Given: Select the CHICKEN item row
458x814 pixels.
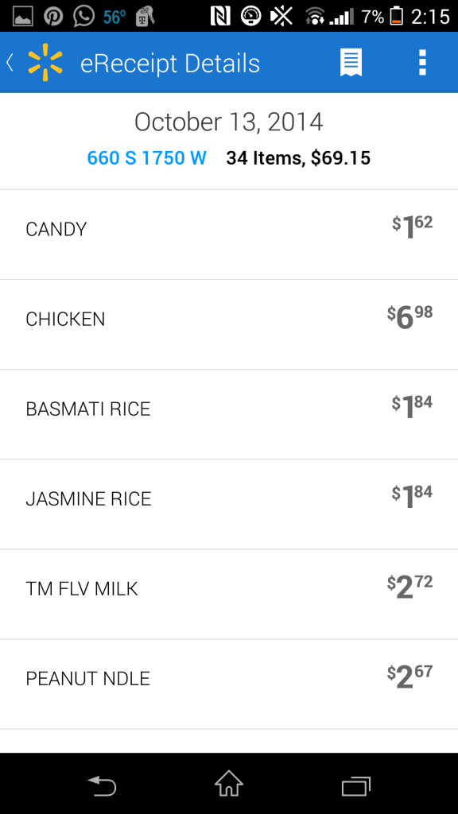Looking at the screenshot, I should (229, 324).
